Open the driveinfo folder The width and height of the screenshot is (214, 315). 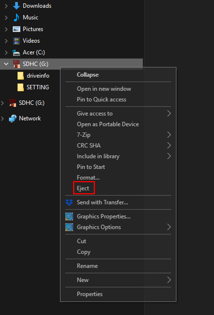[38, 76]
